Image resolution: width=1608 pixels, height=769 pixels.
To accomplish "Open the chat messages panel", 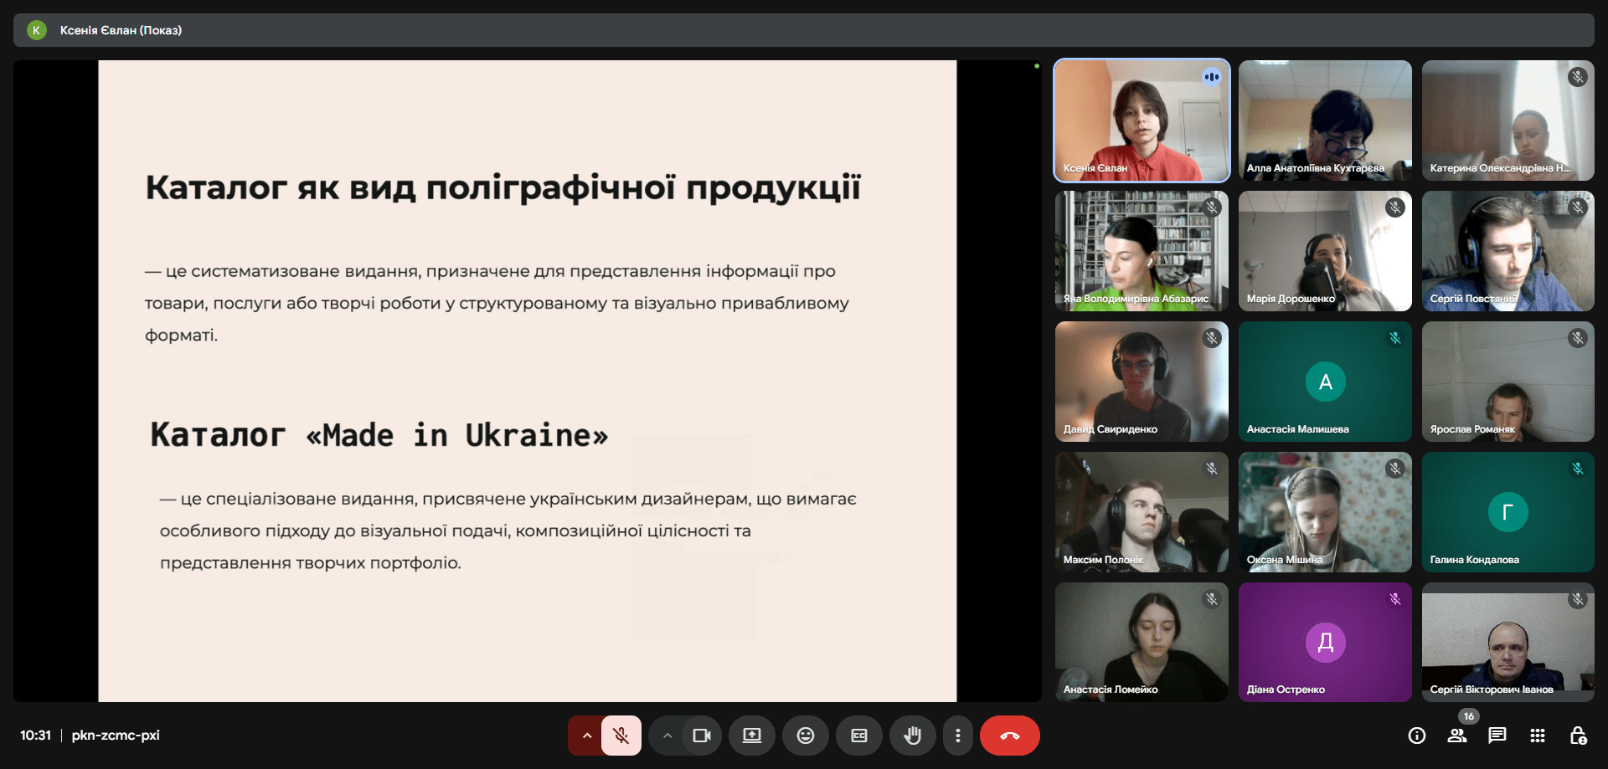I will tap(1497, 736).
